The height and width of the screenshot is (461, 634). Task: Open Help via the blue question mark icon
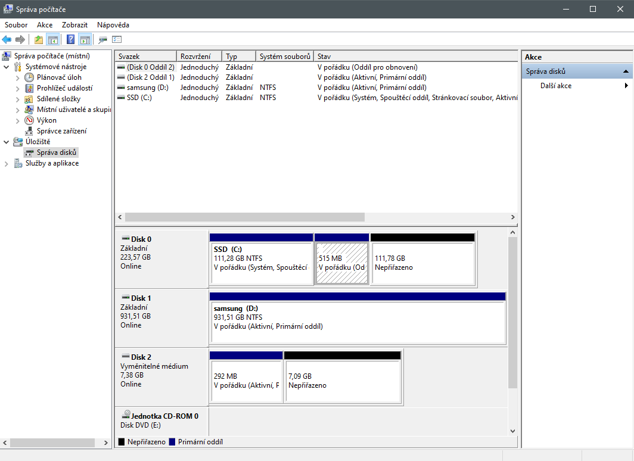click(71, 40)
